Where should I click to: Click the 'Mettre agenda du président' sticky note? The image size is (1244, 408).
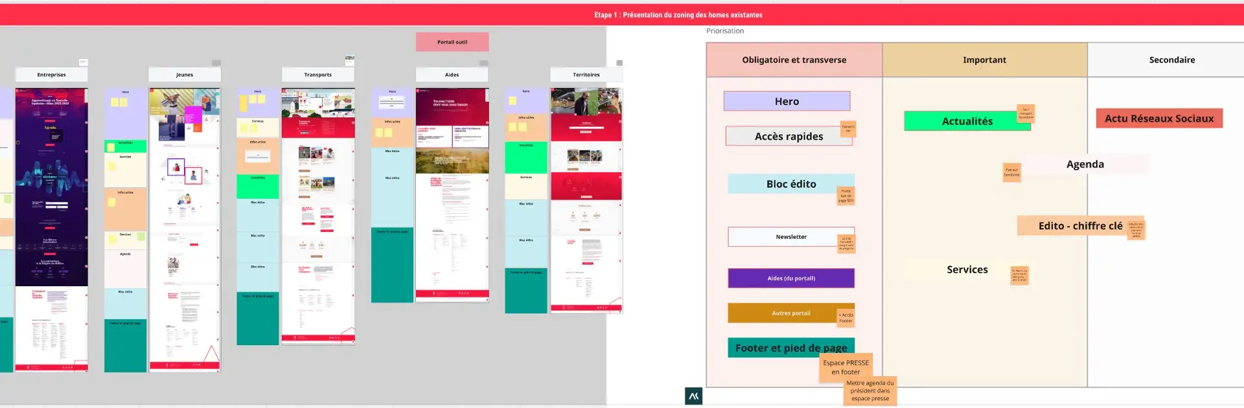870,391
